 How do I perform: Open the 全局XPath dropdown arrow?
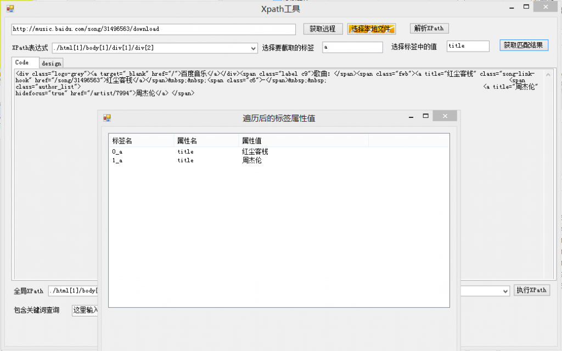point(505,291)
